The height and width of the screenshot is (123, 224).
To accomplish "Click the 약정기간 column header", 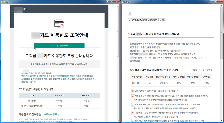I will click(149, 77).
